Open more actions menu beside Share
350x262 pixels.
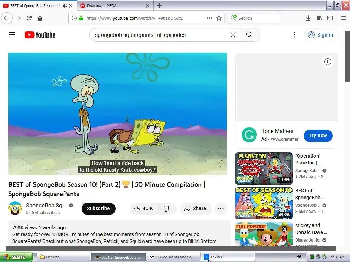coord(221,209)
